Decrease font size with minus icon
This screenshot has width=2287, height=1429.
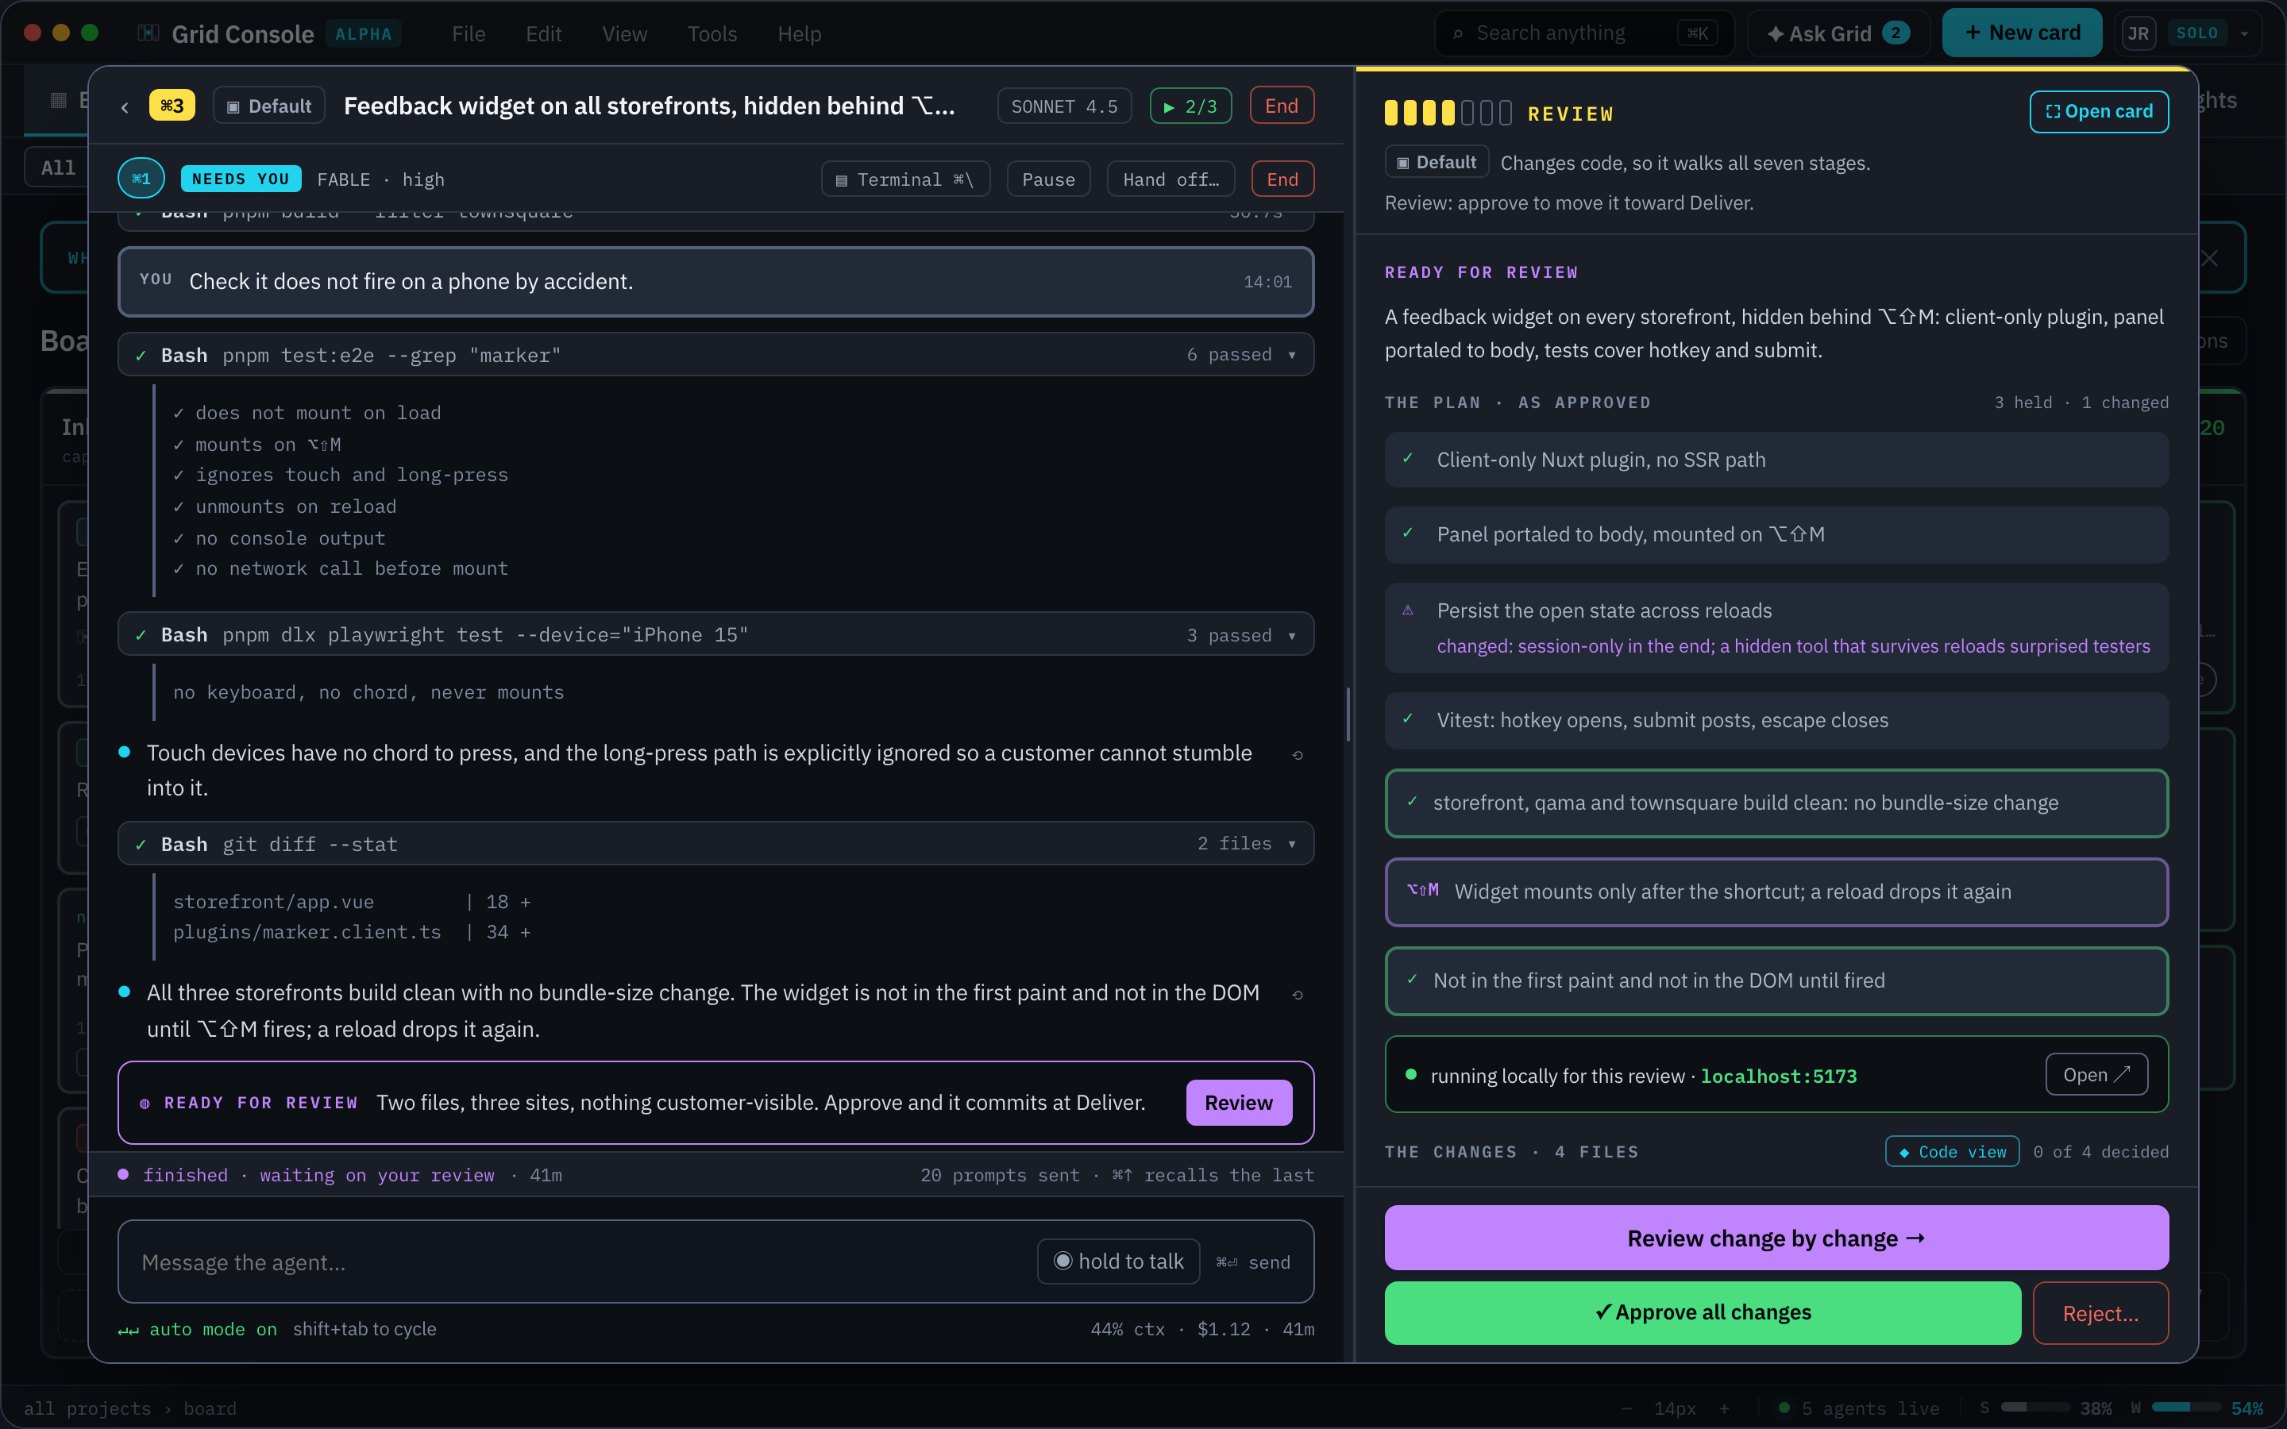(1626, 1408)
